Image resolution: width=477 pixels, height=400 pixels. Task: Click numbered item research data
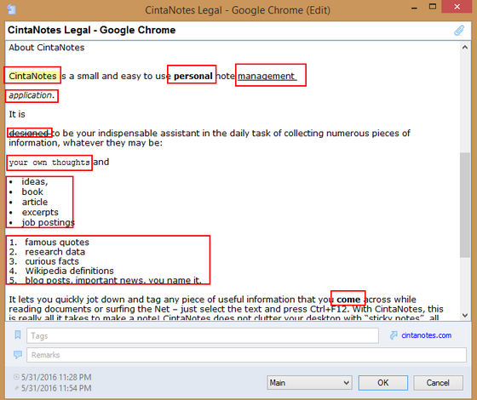pyautogui.click(x=55, y=252)
